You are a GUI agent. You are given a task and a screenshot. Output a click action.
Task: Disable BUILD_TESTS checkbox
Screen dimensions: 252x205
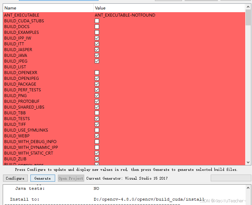click(x=97, y=119)
